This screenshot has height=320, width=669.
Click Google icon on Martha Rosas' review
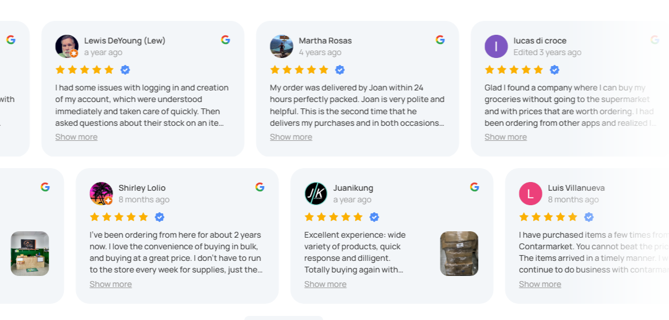tap(440, 40)
